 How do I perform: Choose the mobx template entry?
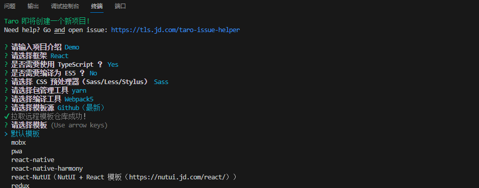pyautogui.click(x=18, y=143)
